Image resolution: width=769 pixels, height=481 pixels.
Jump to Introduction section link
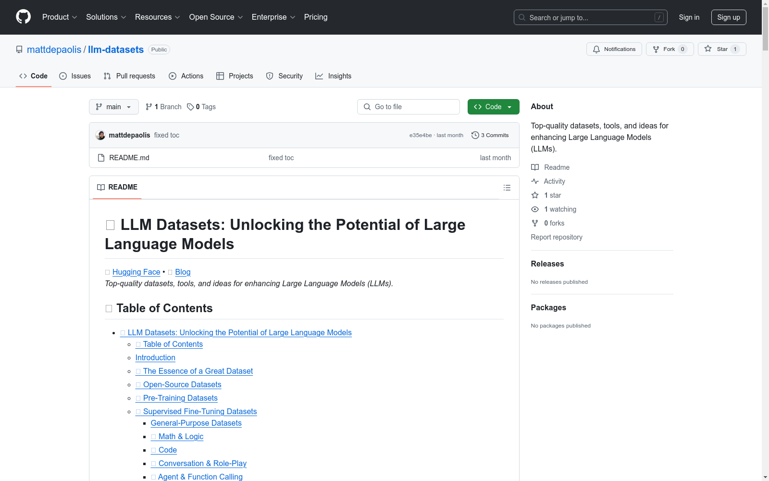point(155,358)
